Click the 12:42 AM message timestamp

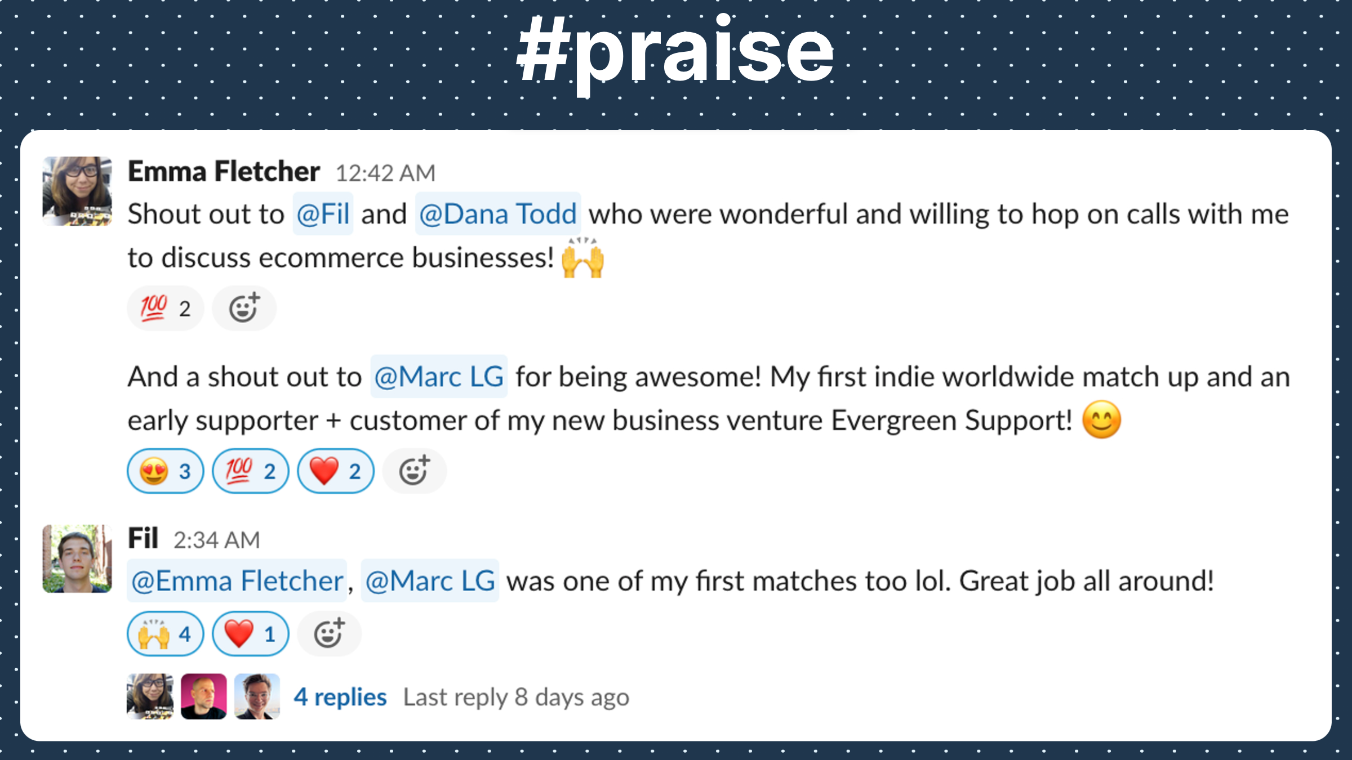pyautogui.click(x=385, y=173)
